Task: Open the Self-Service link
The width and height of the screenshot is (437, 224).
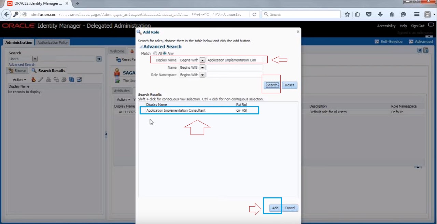Action: tap(389, 41)
